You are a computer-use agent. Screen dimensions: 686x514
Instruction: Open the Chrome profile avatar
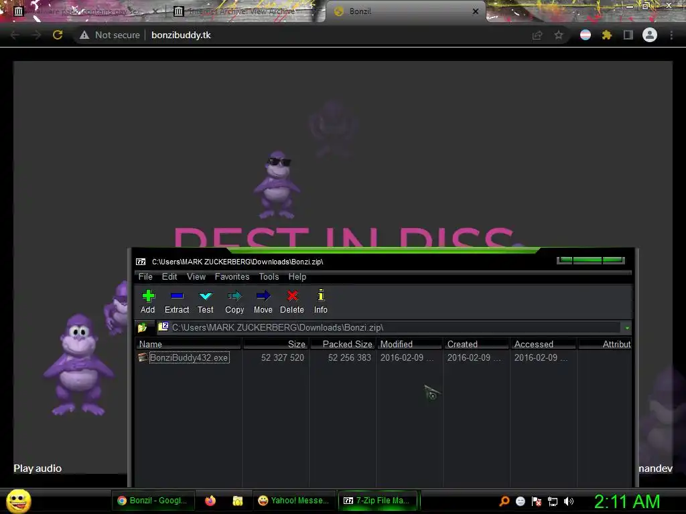[650, 35]
